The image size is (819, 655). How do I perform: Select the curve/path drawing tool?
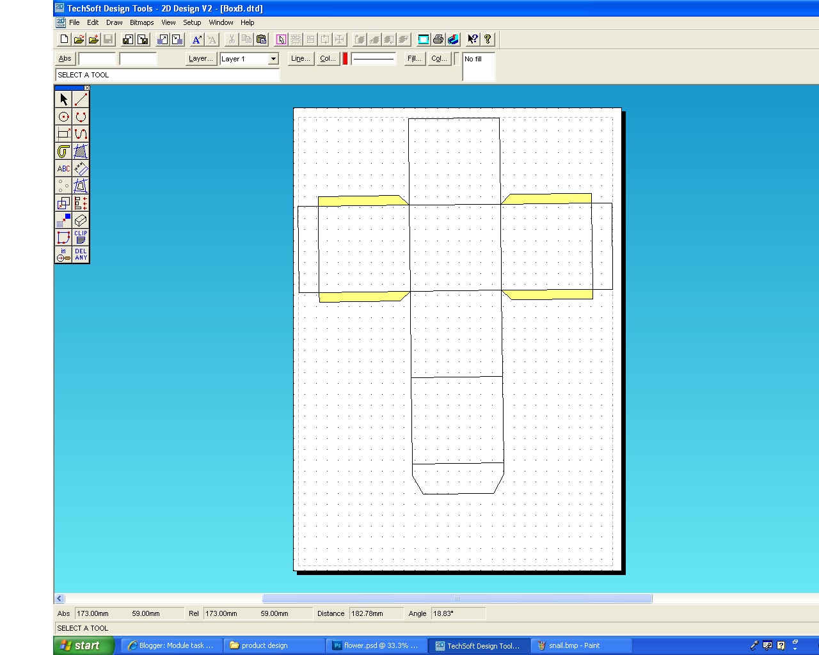click(80, 134)
